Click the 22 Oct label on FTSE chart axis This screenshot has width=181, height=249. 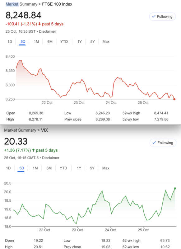tap(47, 103)
